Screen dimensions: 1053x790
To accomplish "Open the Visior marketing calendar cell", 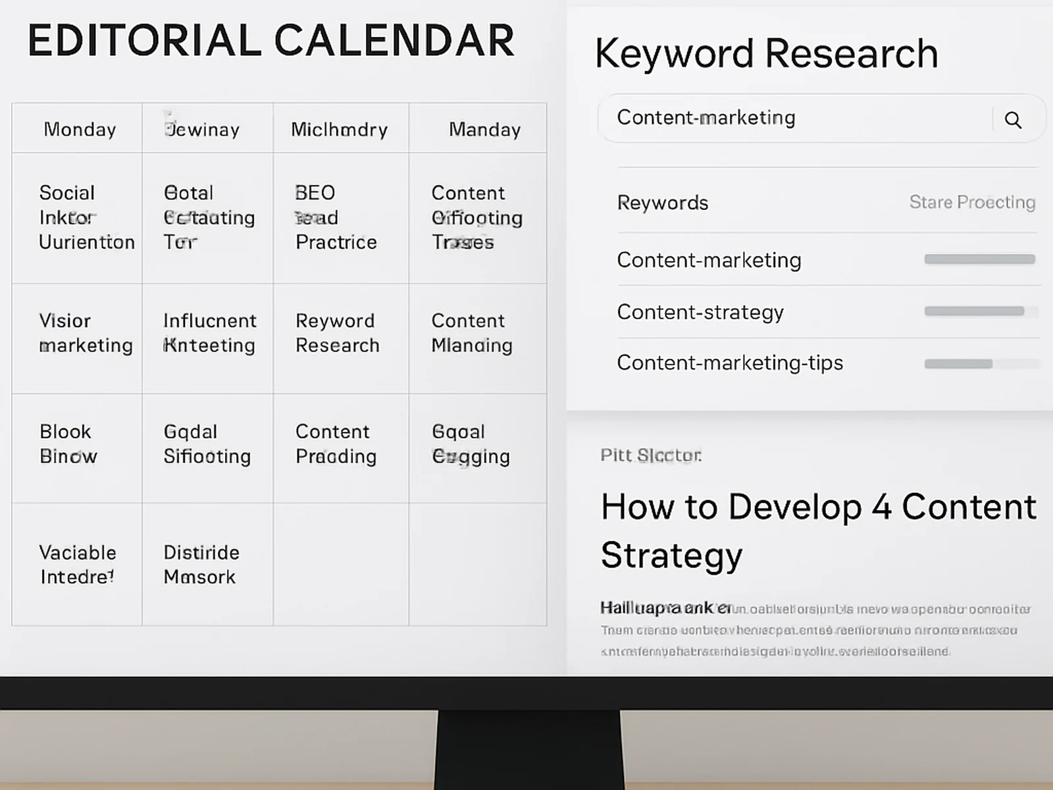I will pyautogui.click(x=77, y=338).
